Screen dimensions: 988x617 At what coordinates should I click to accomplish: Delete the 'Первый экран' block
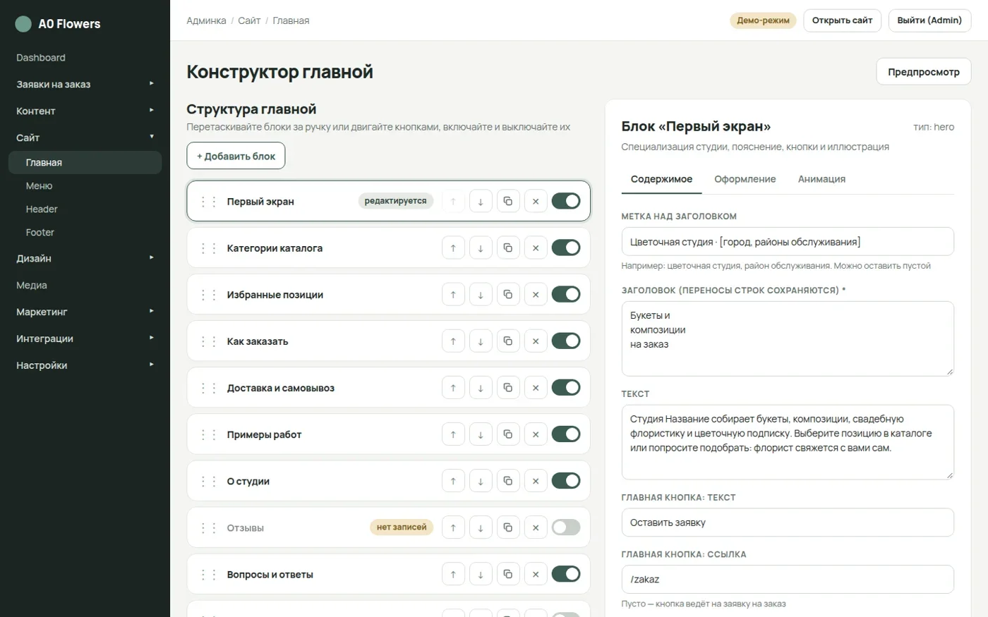pyautogui.click(x=536, y=202)
